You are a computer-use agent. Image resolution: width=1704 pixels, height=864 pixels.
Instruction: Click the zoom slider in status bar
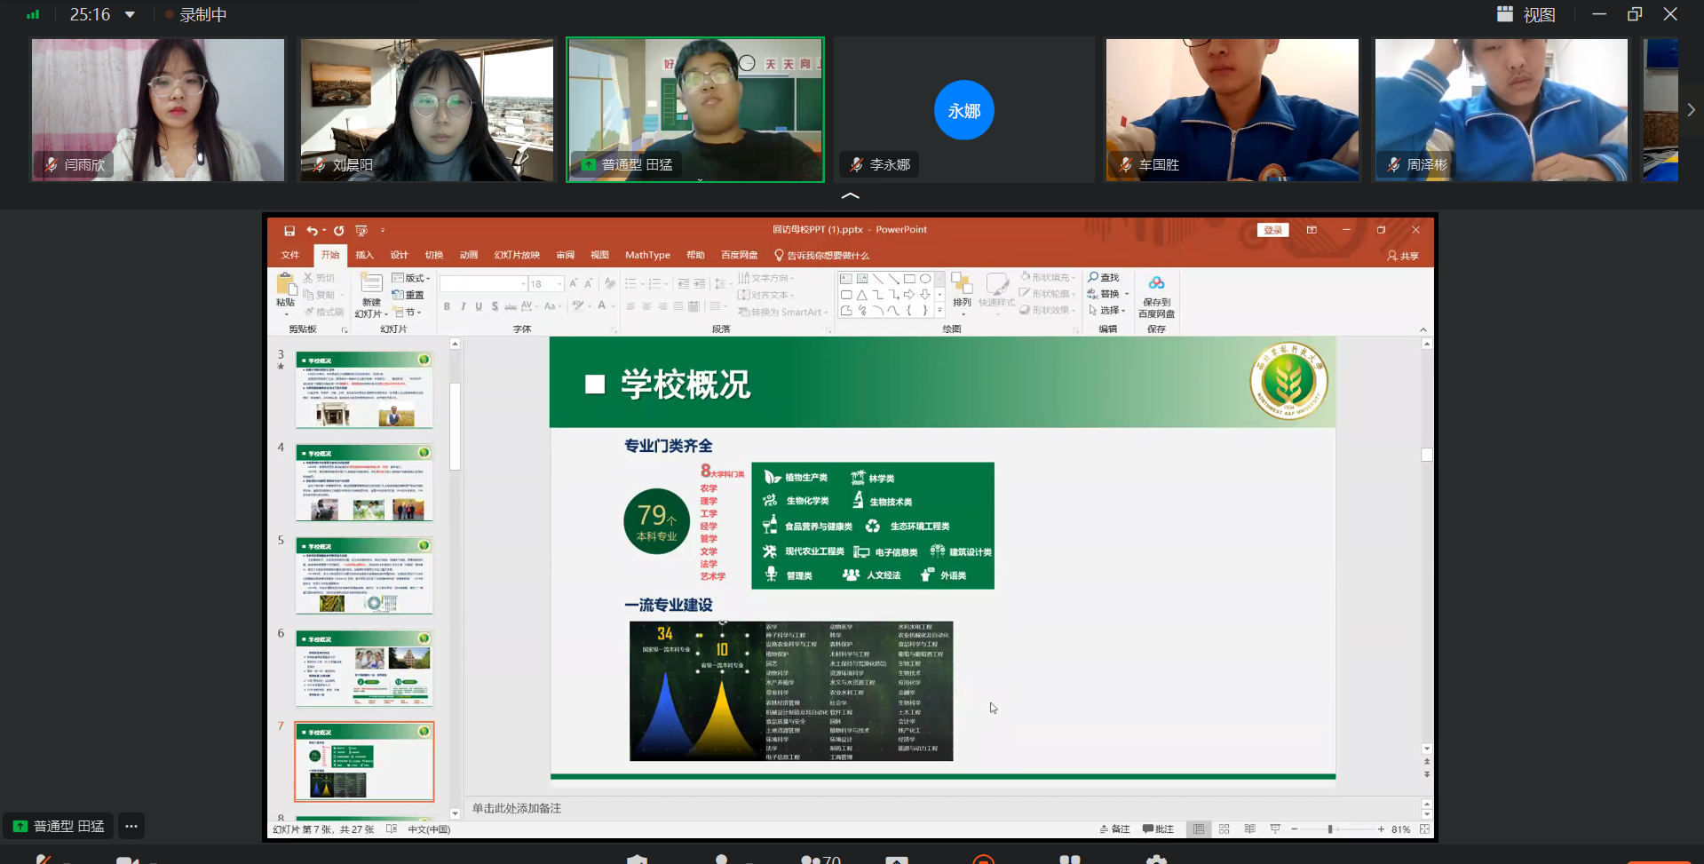[x=1330, y=829]
